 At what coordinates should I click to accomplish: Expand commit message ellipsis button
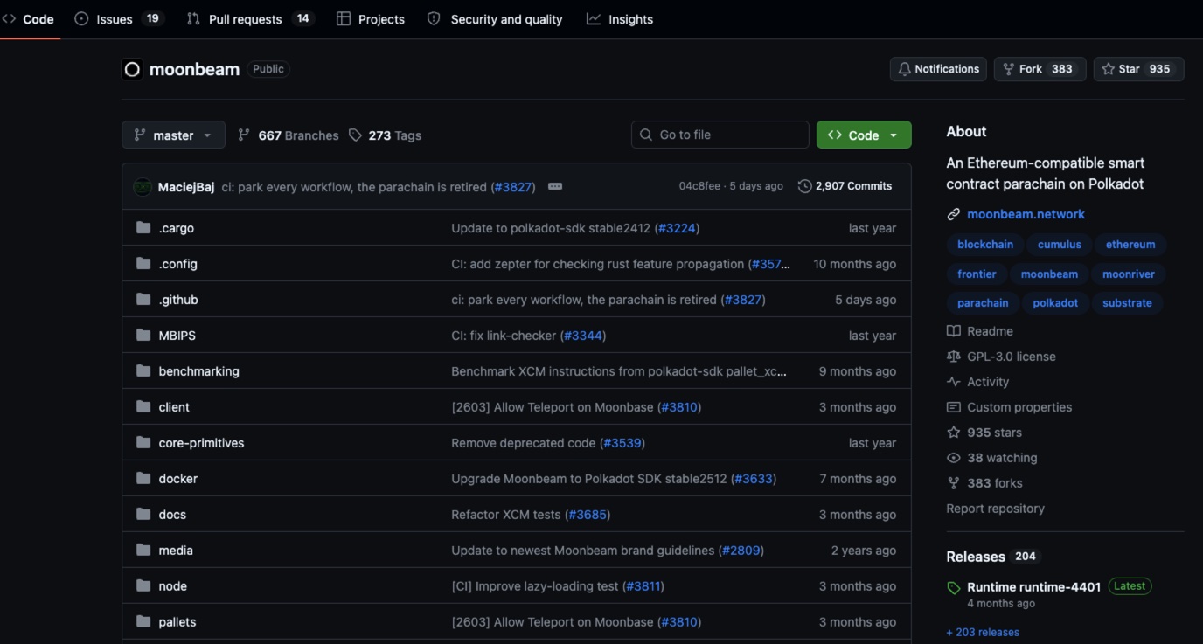pos(554,186)
